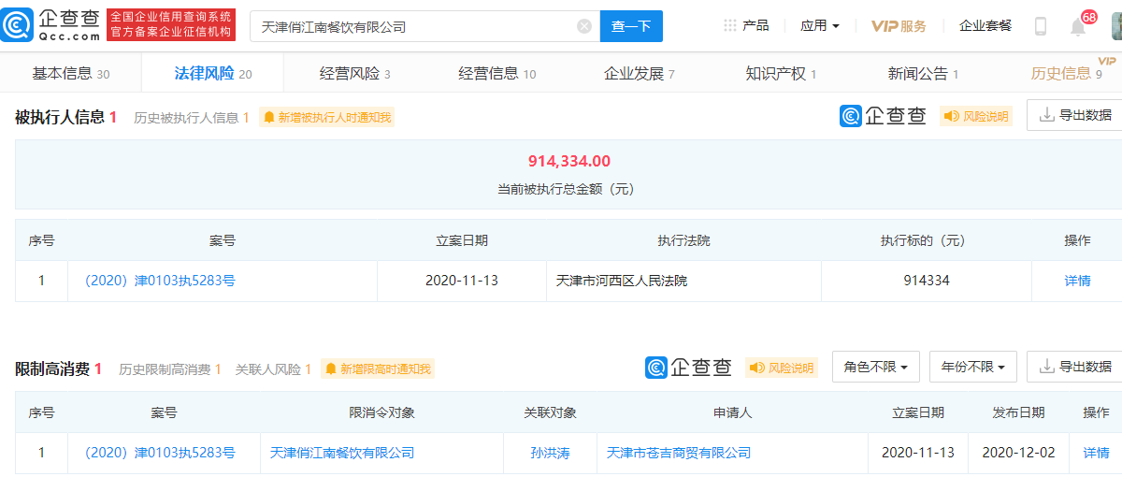Click 新增被执行人时通知我 bell alert

327,117
